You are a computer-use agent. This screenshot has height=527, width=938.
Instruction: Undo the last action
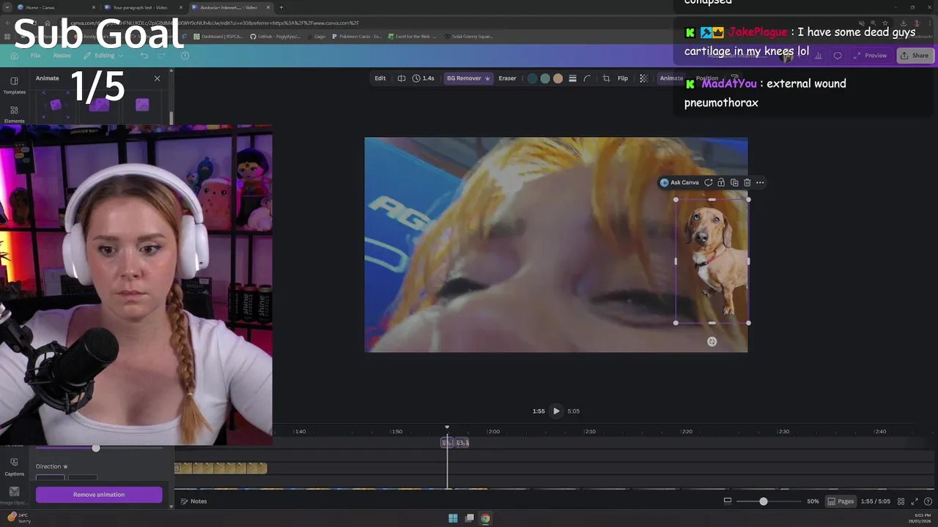pyautogui.click(x=144, y=56)
